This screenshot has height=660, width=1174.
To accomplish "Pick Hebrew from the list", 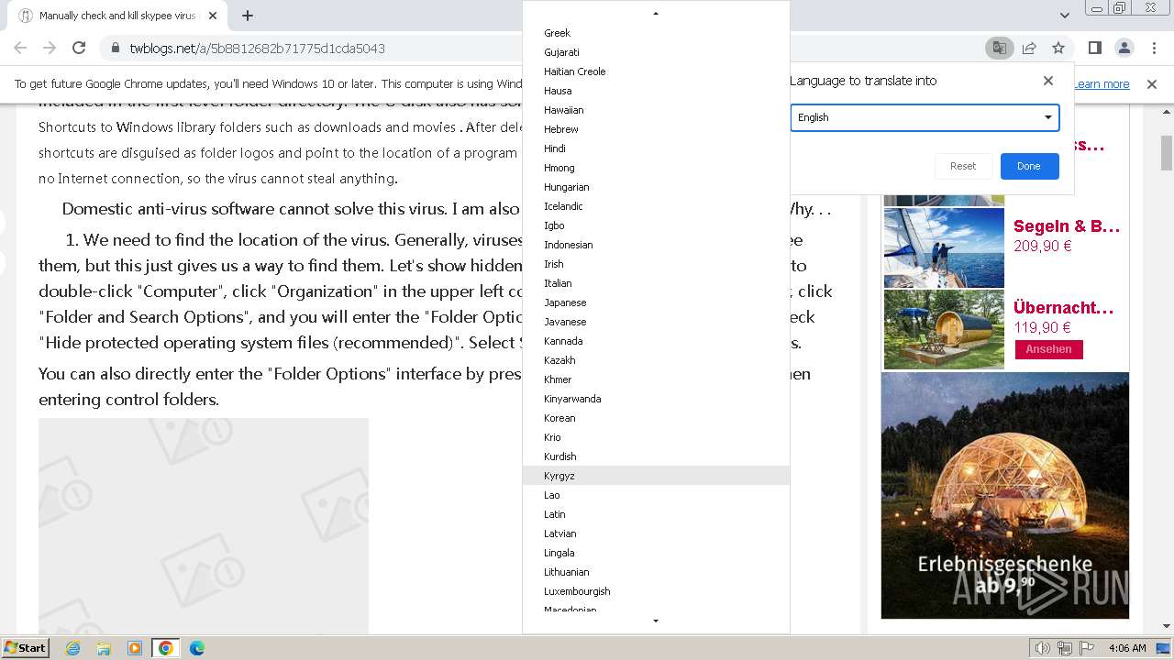I will tap(656, 129).
